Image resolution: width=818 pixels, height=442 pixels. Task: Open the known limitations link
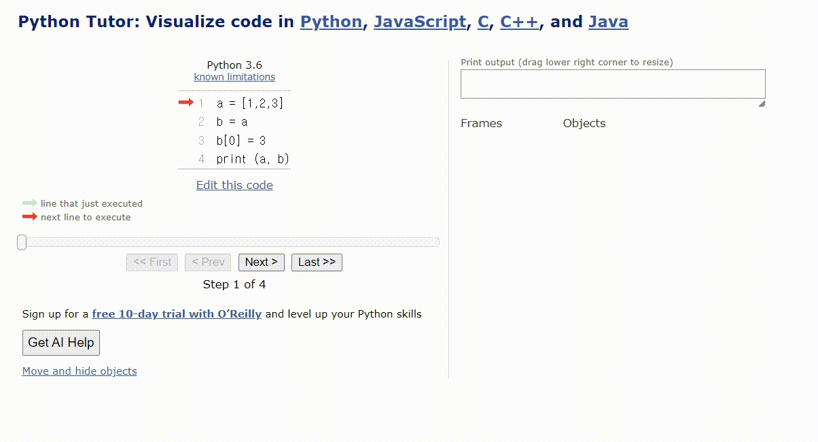(x=234, y=77)
